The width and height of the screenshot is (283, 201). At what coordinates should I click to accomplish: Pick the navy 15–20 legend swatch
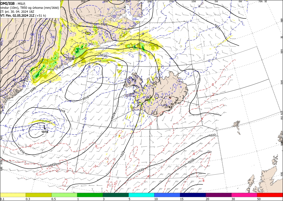[193, 195]
